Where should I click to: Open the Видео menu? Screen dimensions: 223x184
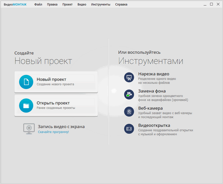82,4
